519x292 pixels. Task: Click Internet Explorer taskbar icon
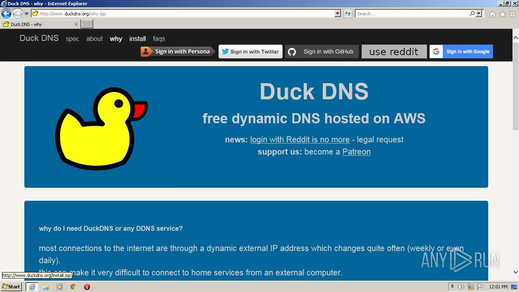tap(32, 287)
